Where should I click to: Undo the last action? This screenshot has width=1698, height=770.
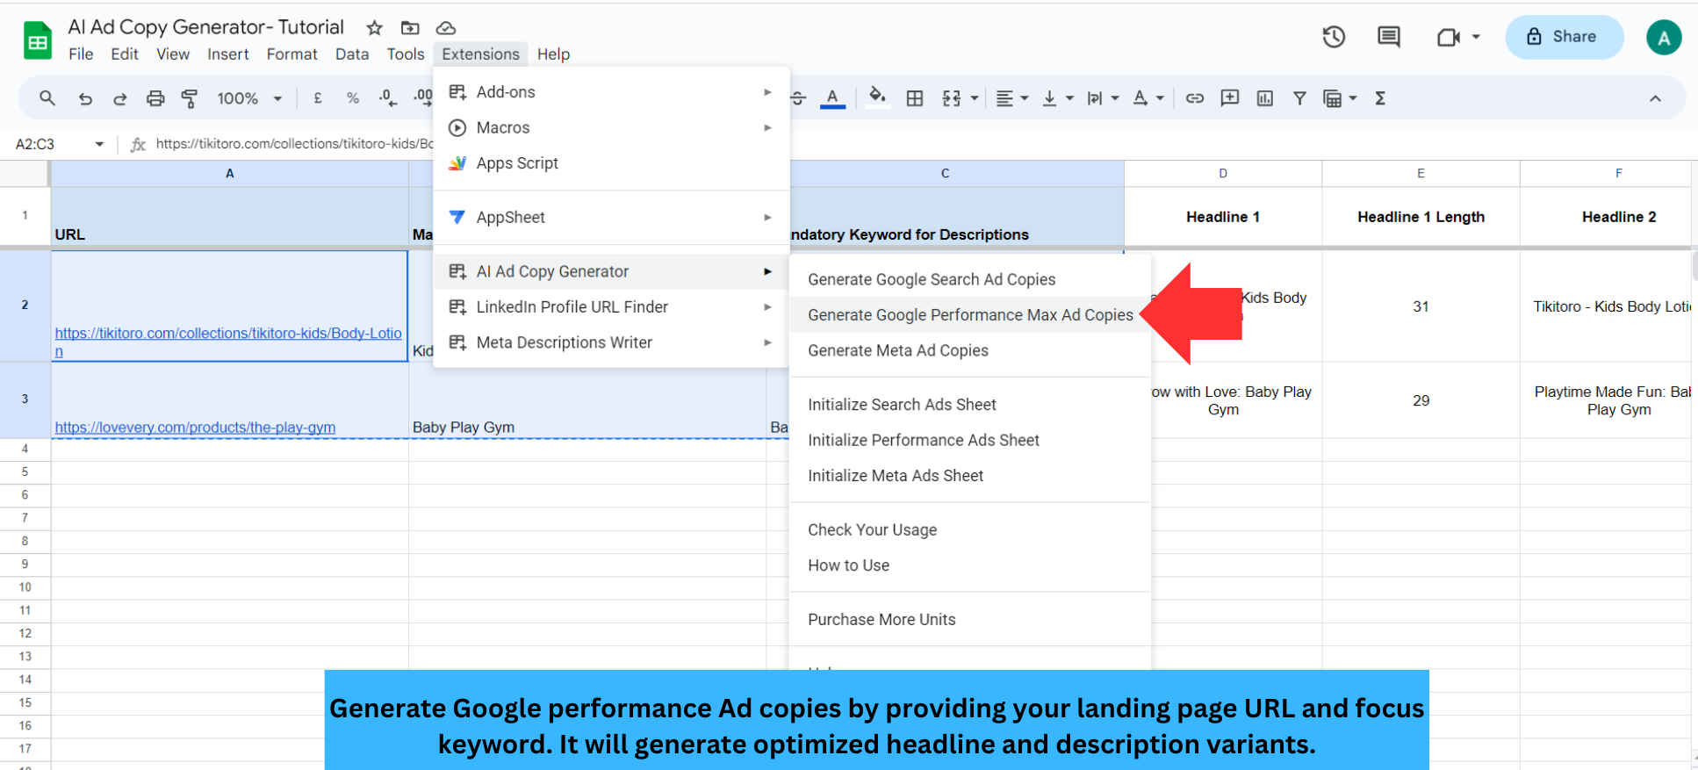click(85, 98)
